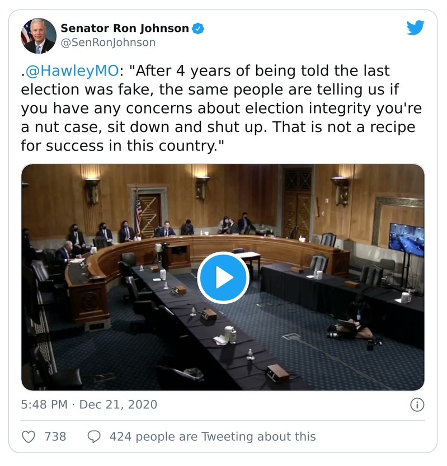This screenshot has height=466, width=447.
Task: Open the tweet info icon
Action: click(417, 404)
